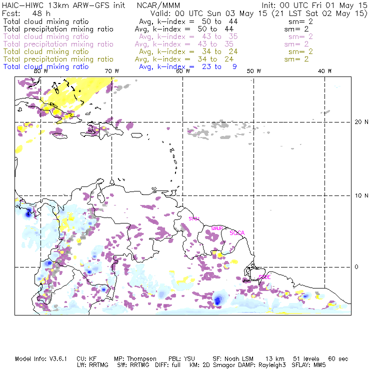Click the 'Fcst: 48 h' forecast label
This screenshot has width=370, height=370.
[26, 13]
